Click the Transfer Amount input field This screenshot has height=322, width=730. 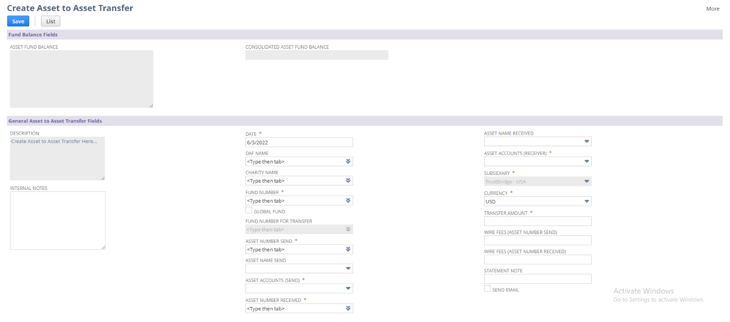click(x=537, y=221)
